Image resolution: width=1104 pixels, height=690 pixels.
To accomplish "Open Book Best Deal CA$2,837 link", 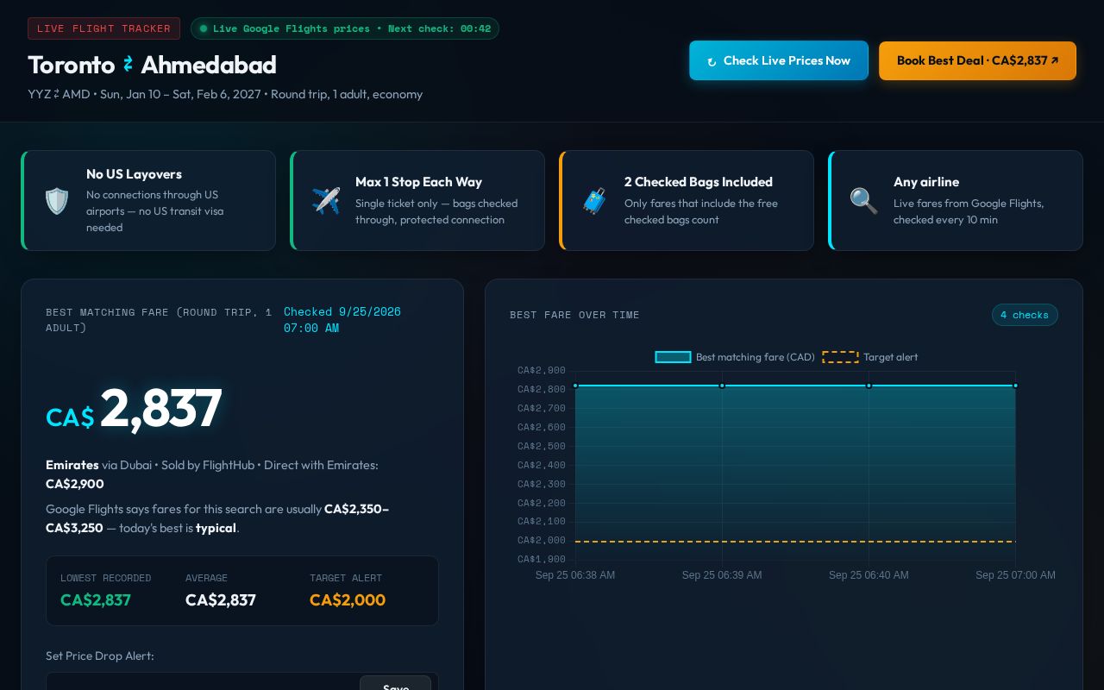I will coord(977,60).
